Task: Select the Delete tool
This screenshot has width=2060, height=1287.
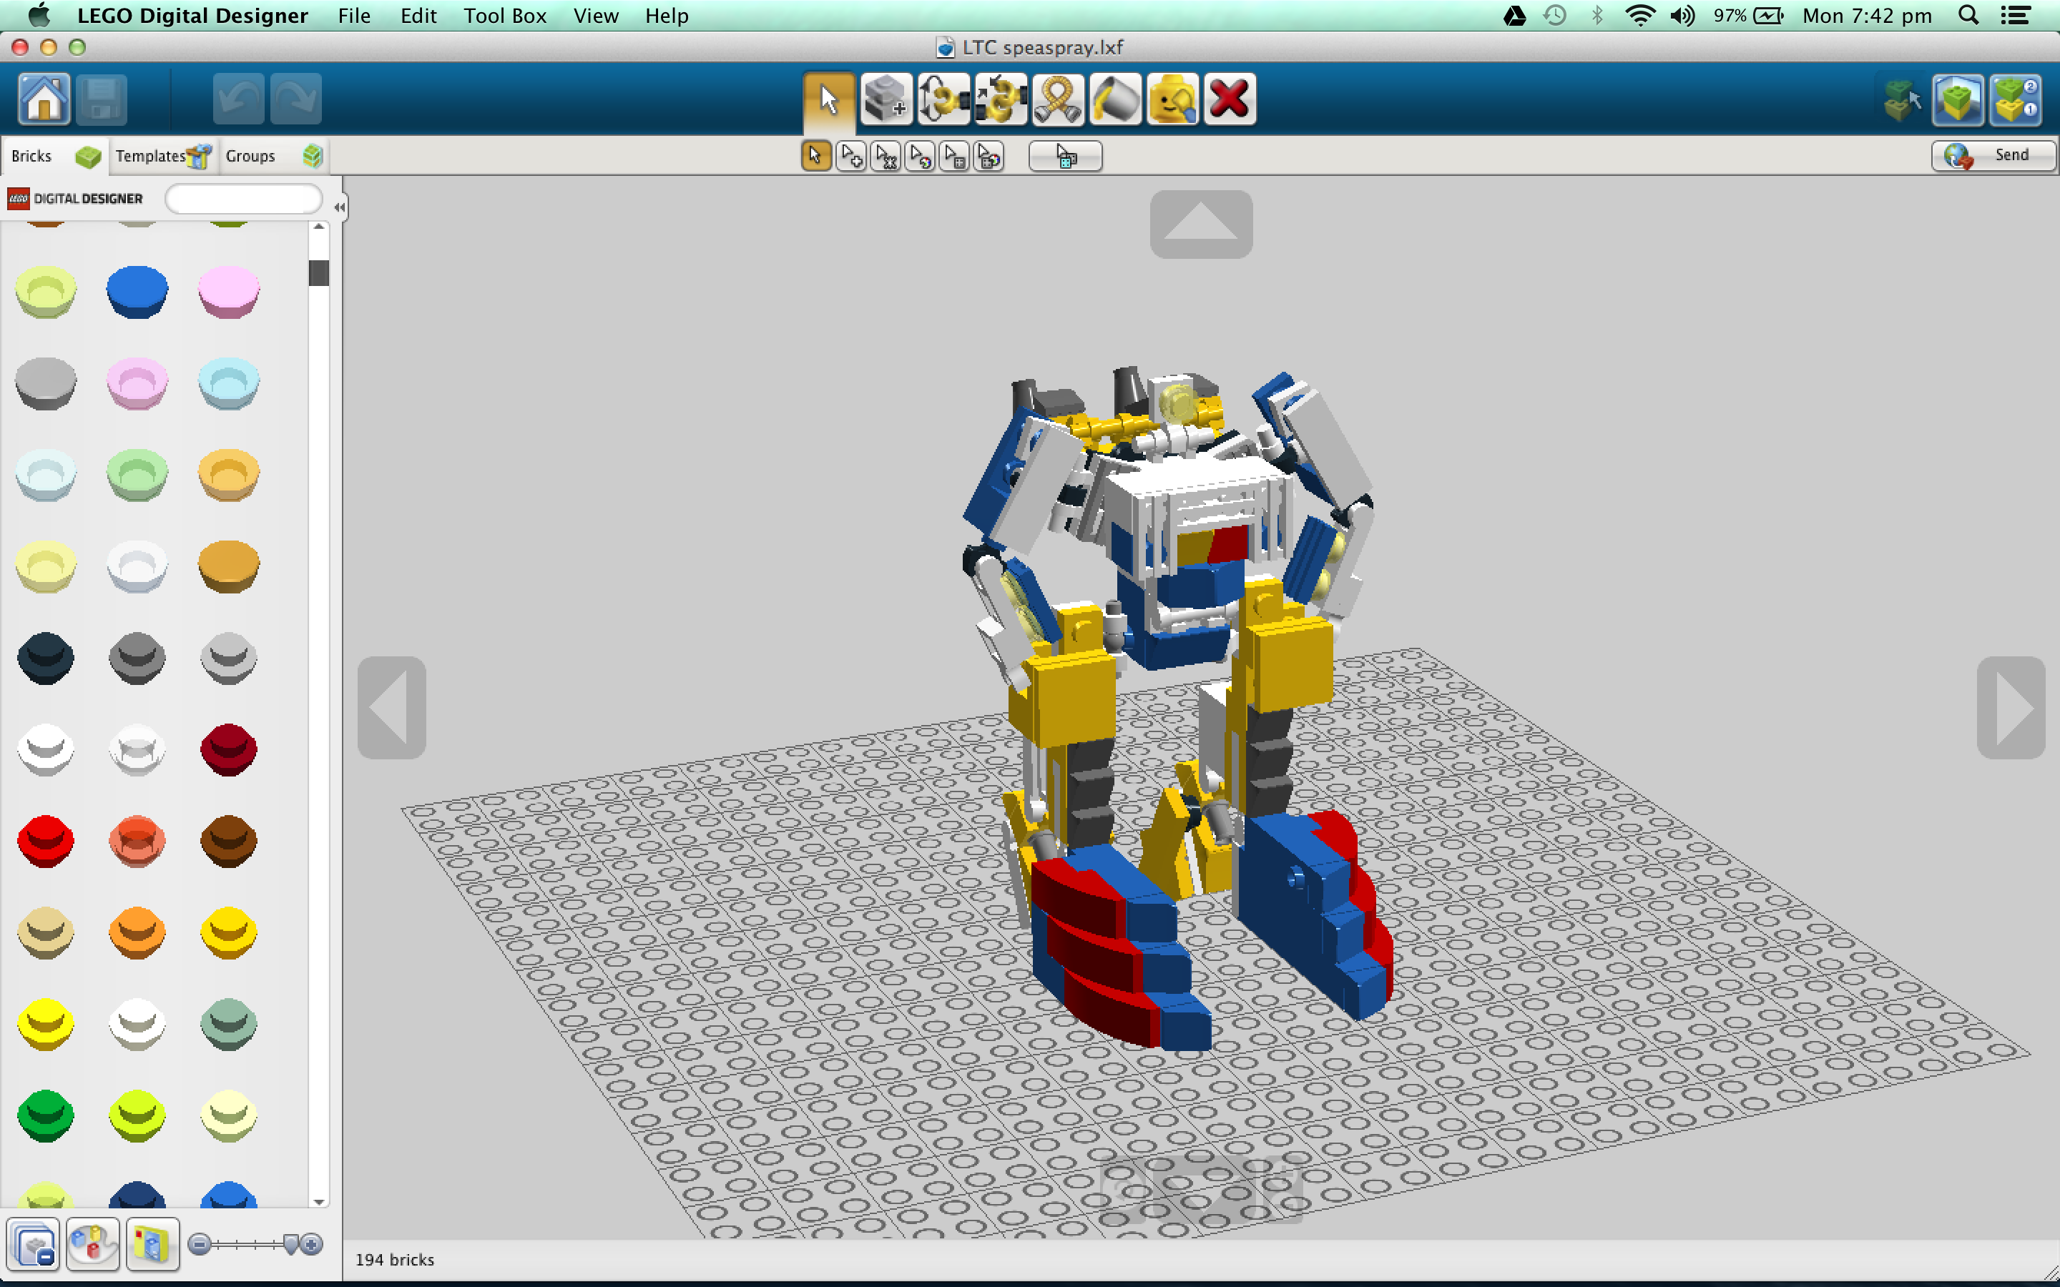Action: [x=1229, y=98]
